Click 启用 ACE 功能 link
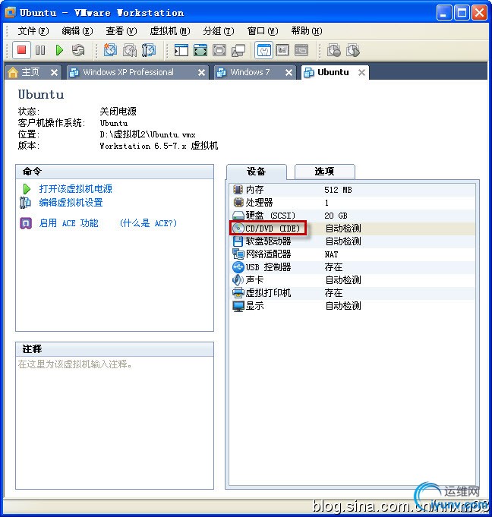Screen dimensions: 492x517 pos(68,223)
